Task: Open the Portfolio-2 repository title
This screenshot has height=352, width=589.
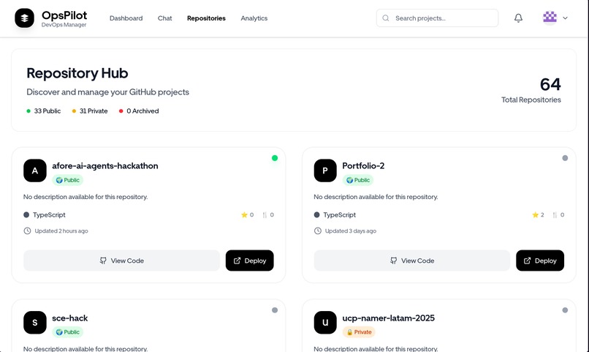Action: point(363,166)
